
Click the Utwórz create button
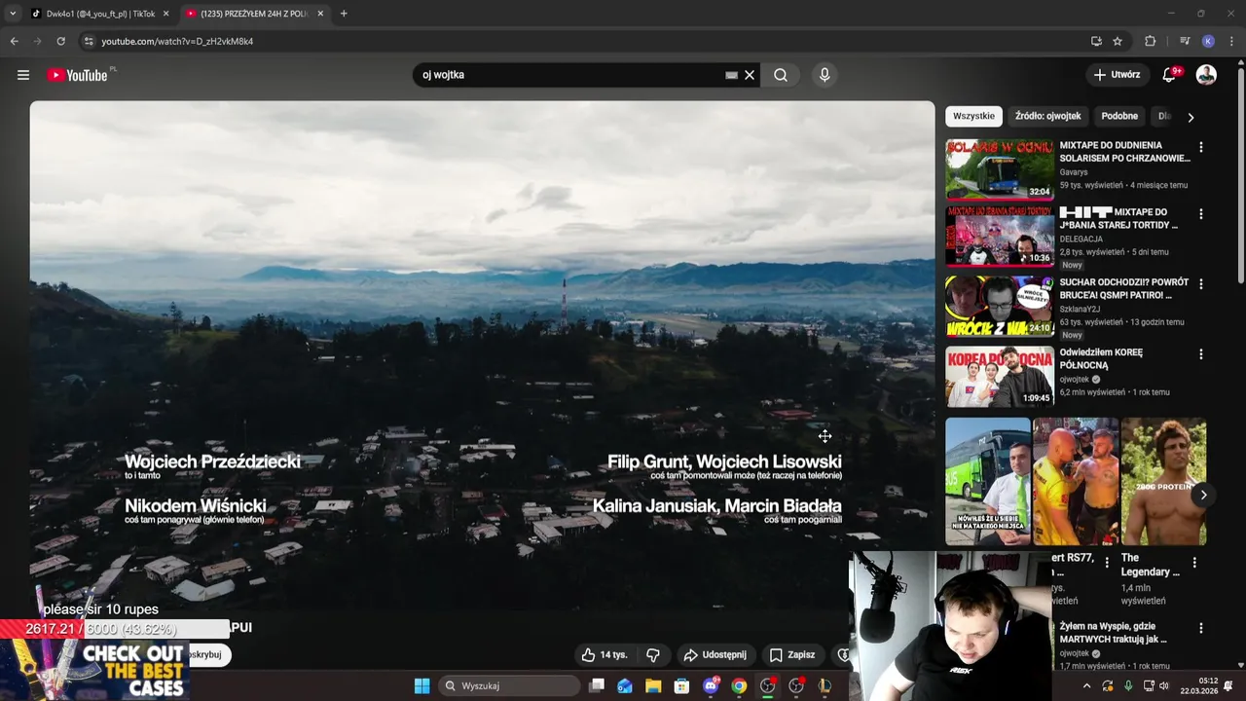tap(1117, 75)
